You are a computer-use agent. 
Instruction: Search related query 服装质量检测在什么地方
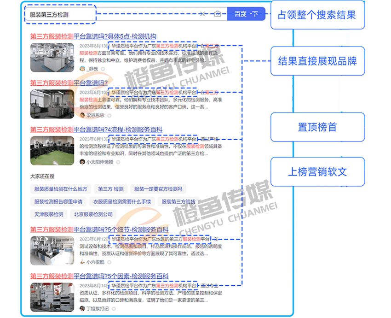[x=61, y=189]
